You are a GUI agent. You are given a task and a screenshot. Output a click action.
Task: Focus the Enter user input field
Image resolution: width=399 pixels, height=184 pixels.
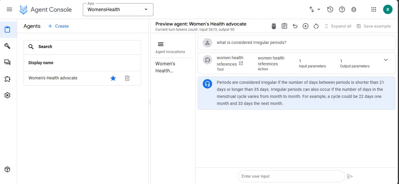291,176
